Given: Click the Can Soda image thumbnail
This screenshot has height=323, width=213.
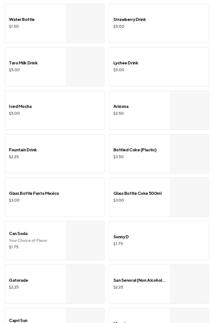Looking at the screenshot, I should pyautogui.click(x=85, y=241).
